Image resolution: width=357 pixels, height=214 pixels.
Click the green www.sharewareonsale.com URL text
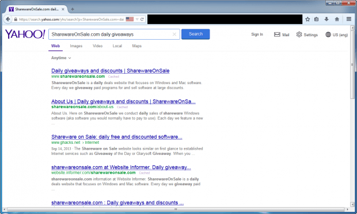[x=78, y=77]
